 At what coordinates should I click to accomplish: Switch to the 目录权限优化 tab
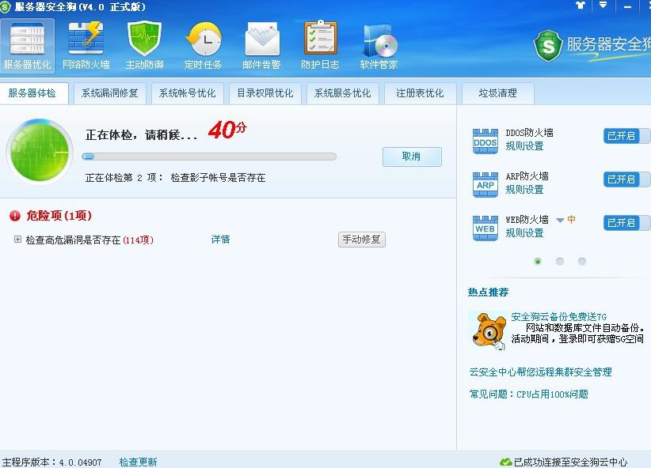(x=265, y=93)
